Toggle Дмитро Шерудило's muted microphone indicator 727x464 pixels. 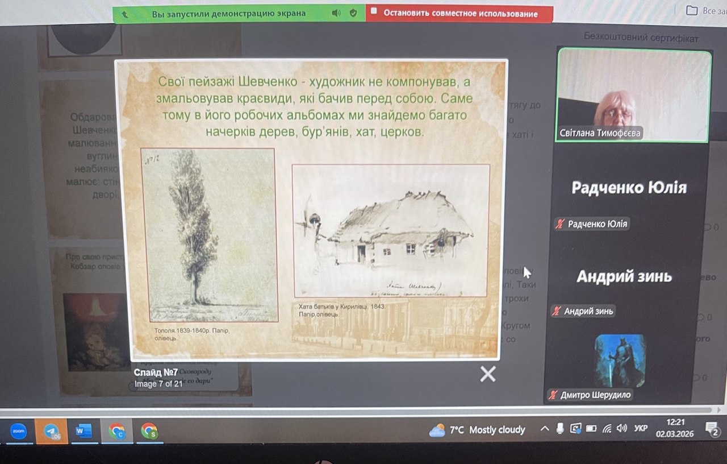[551, 395]
